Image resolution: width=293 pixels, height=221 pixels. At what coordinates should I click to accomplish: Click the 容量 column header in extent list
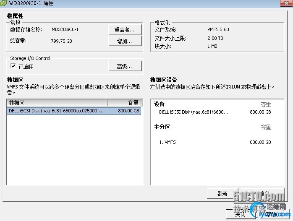coord(124,103)
